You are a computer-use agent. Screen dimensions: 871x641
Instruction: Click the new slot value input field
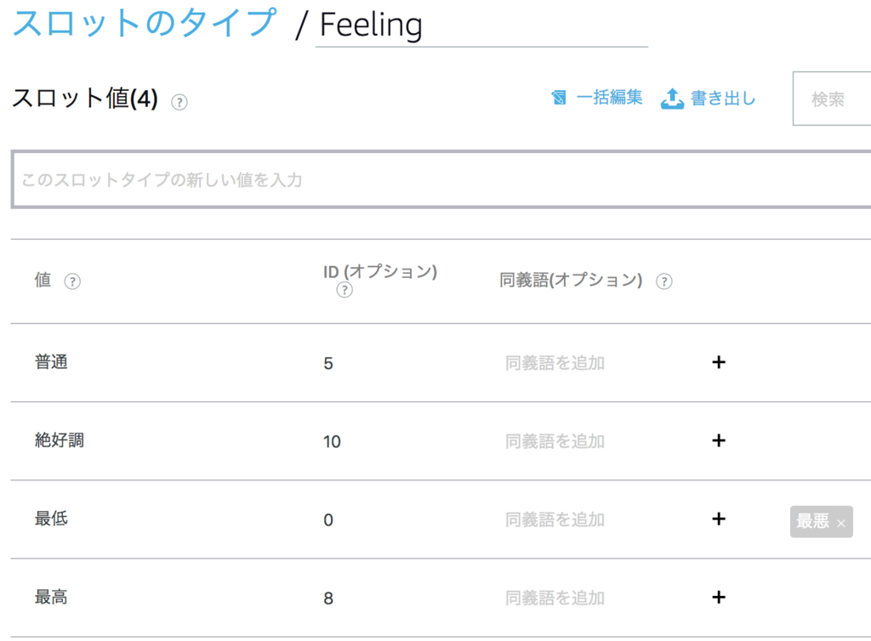tap(441, 180)
